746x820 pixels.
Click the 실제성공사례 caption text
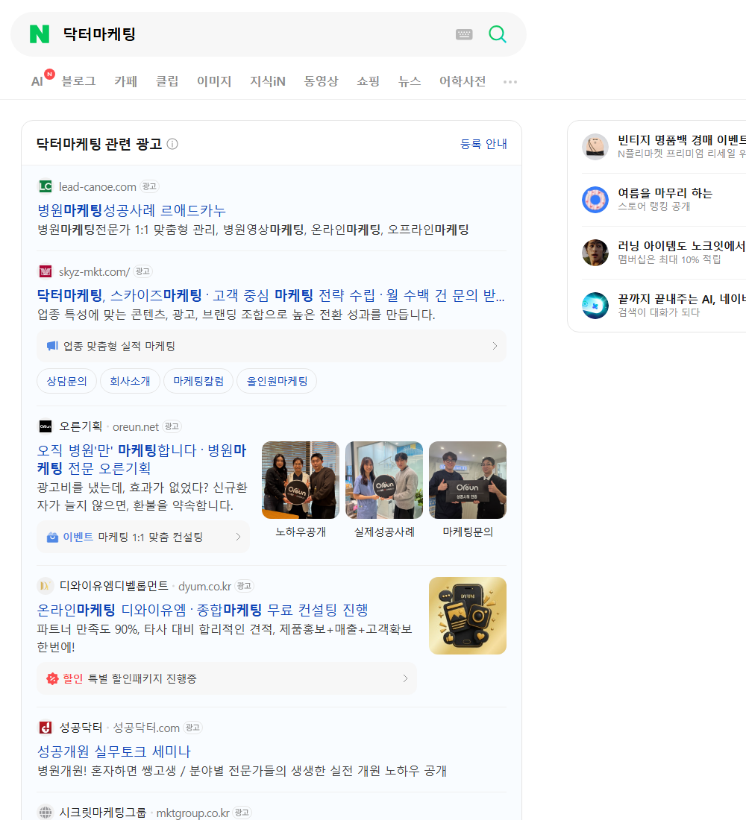pyautogui.click(x=384, y=532)
